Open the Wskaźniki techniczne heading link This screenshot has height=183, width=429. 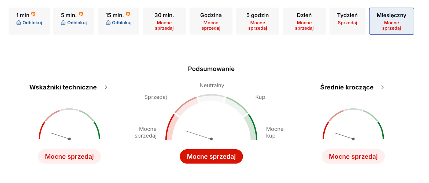(x=63, y=87)
